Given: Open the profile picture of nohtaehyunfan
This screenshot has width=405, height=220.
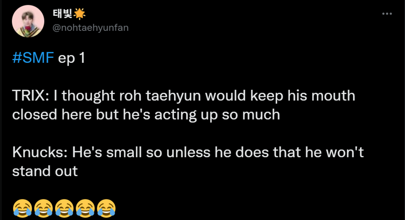Looking at the screenshot, I should [x=28, y=21].
